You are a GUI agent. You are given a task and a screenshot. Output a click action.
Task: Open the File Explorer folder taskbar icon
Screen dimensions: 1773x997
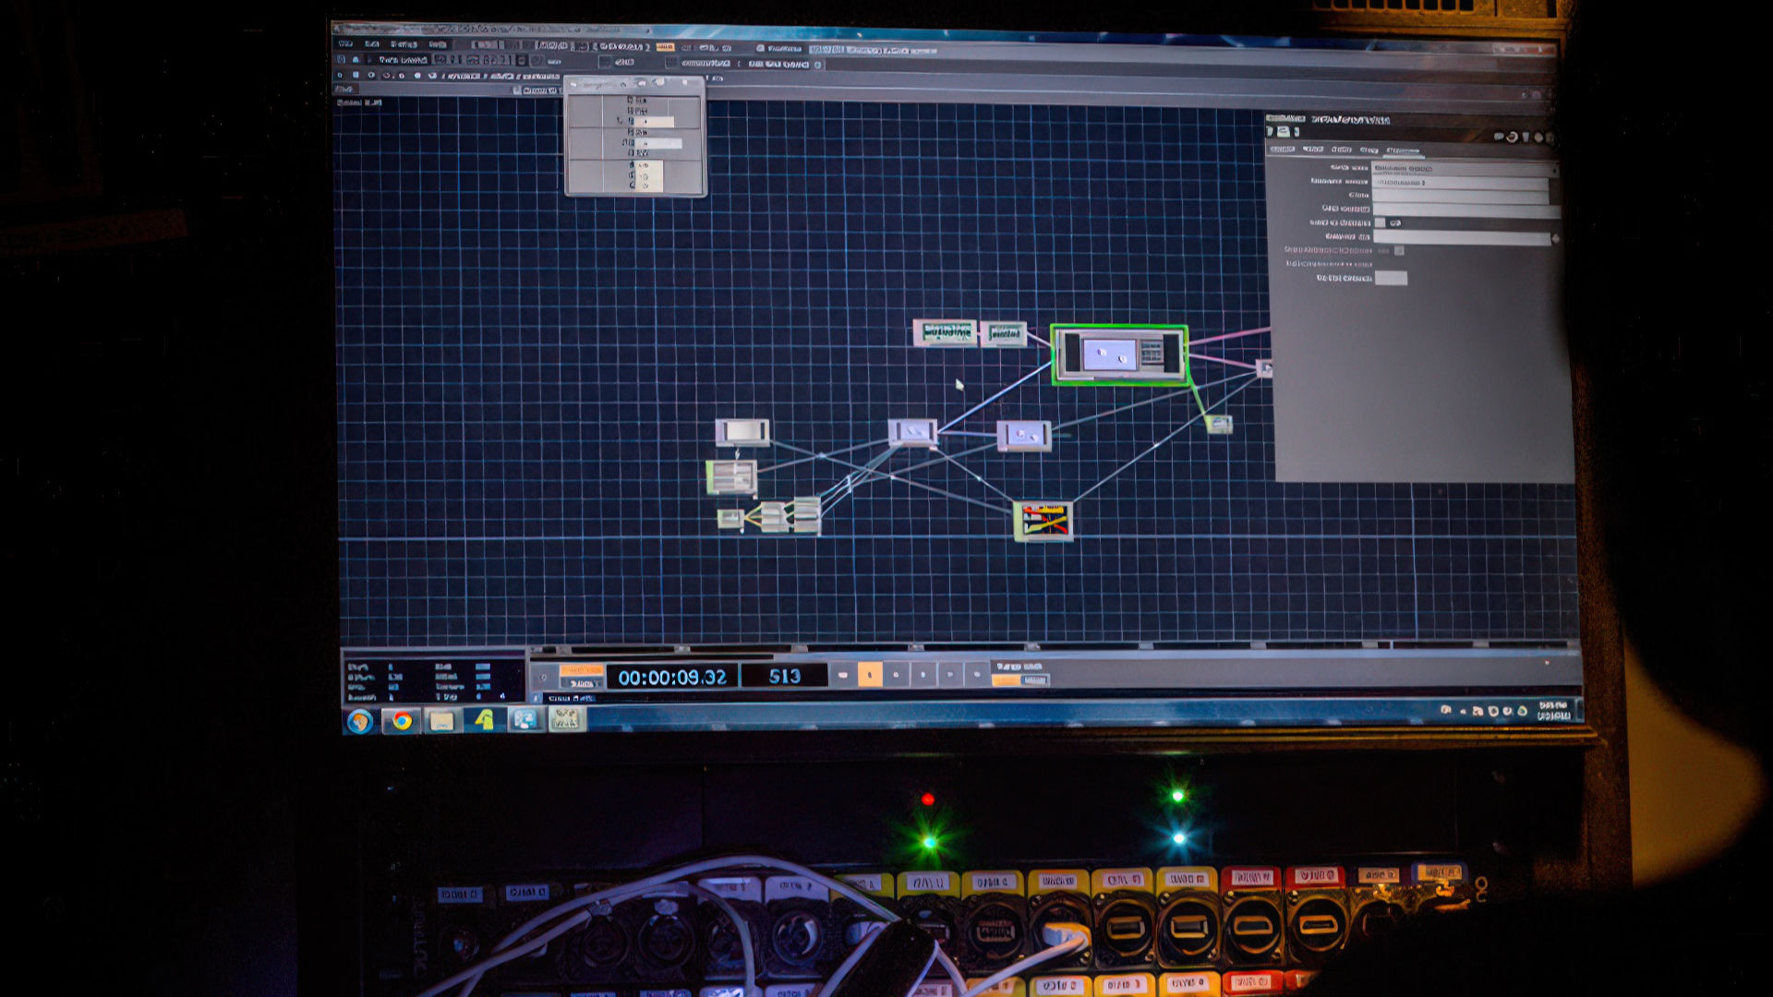tap(441, 721)
